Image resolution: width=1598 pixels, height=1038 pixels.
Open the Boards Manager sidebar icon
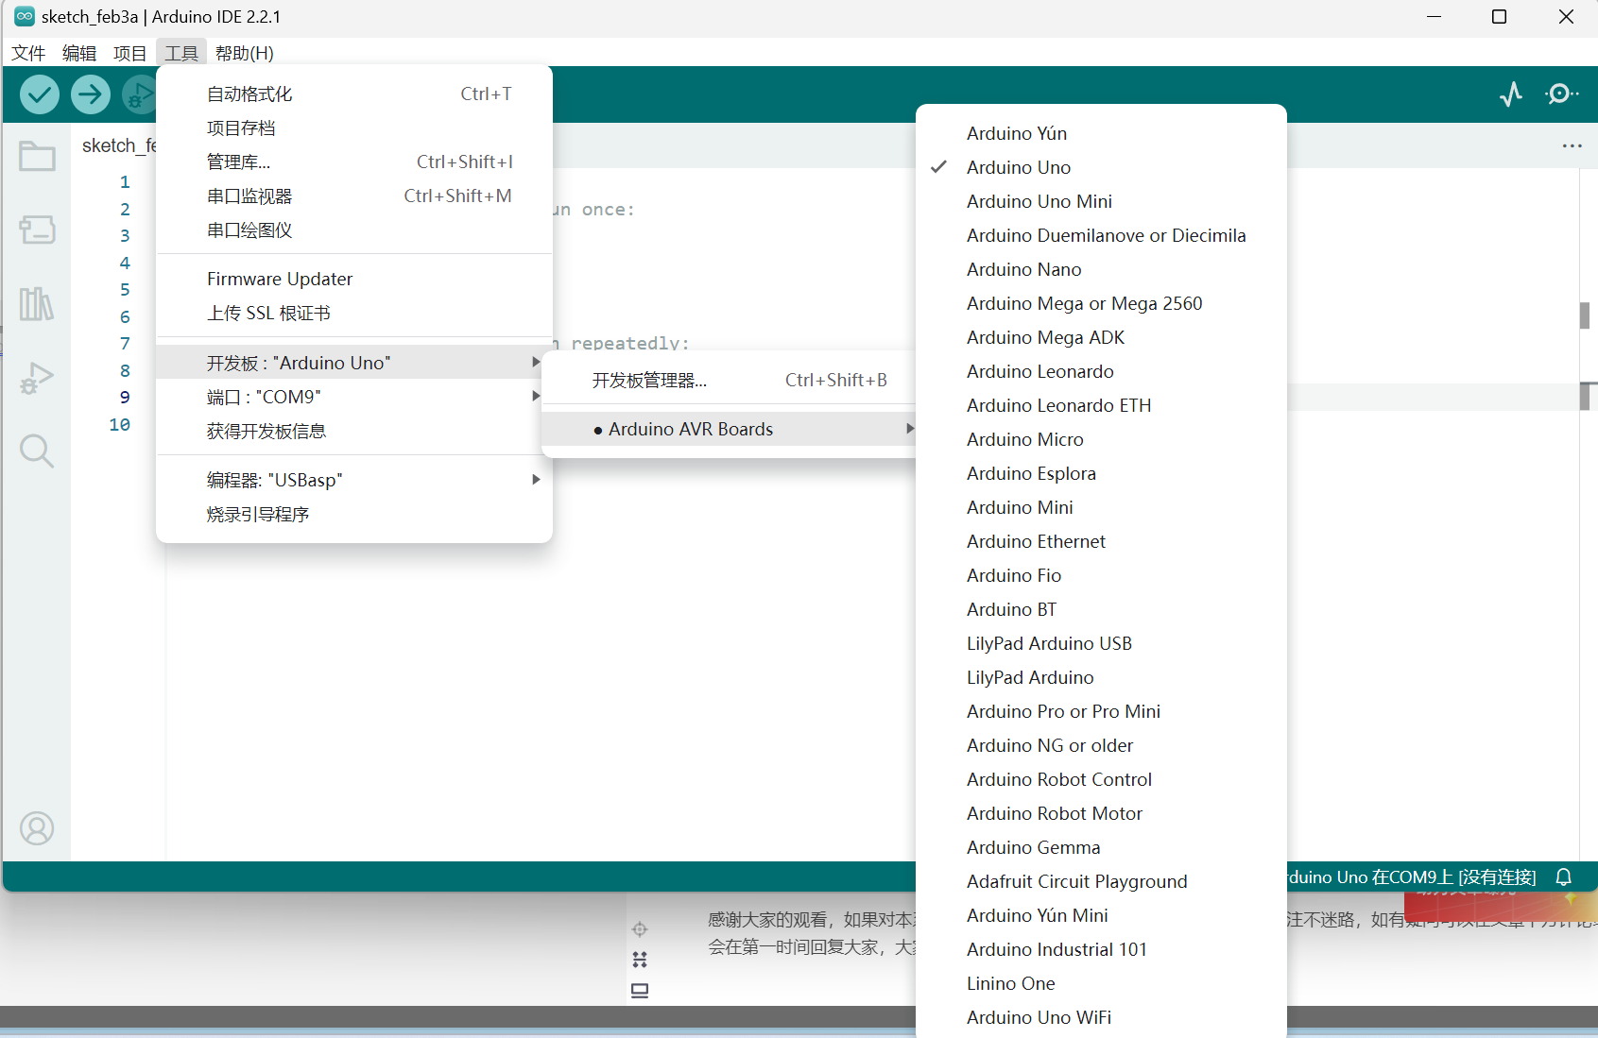pyautogui.click(x=37, y=229)
